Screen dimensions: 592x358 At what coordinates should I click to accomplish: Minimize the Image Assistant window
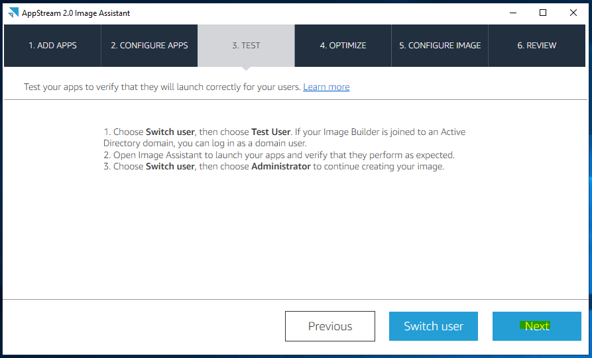512,13
